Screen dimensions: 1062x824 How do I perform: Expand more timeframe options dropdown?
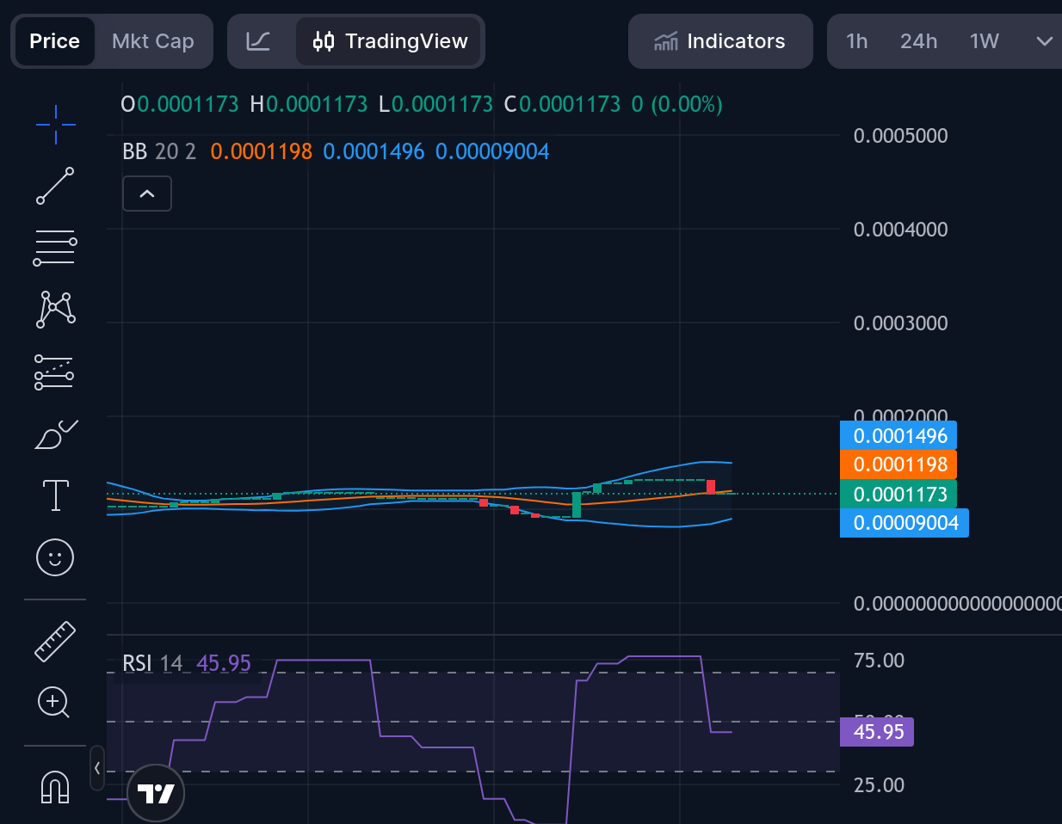pos(1044,41)
